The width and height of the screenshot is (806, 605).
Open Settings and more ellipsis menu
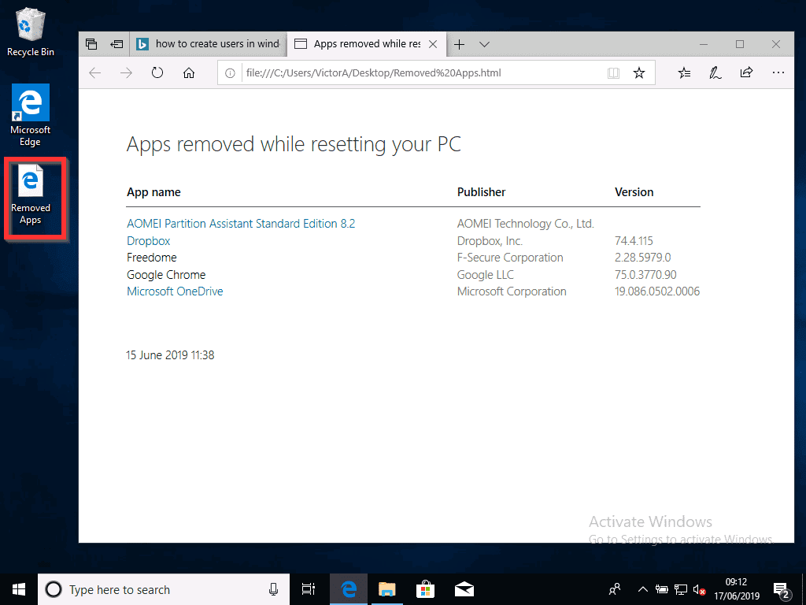(x=778, y=73)
